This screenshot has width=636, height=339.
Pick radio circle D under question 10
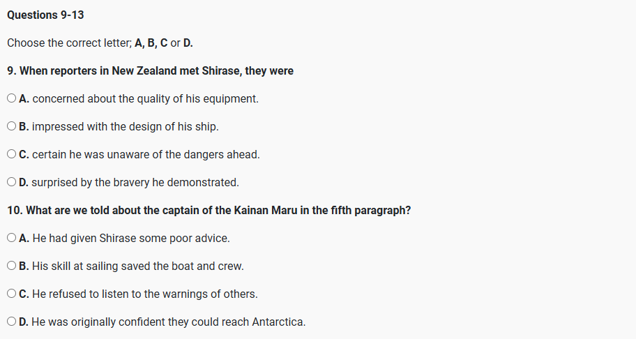[12, 322]
